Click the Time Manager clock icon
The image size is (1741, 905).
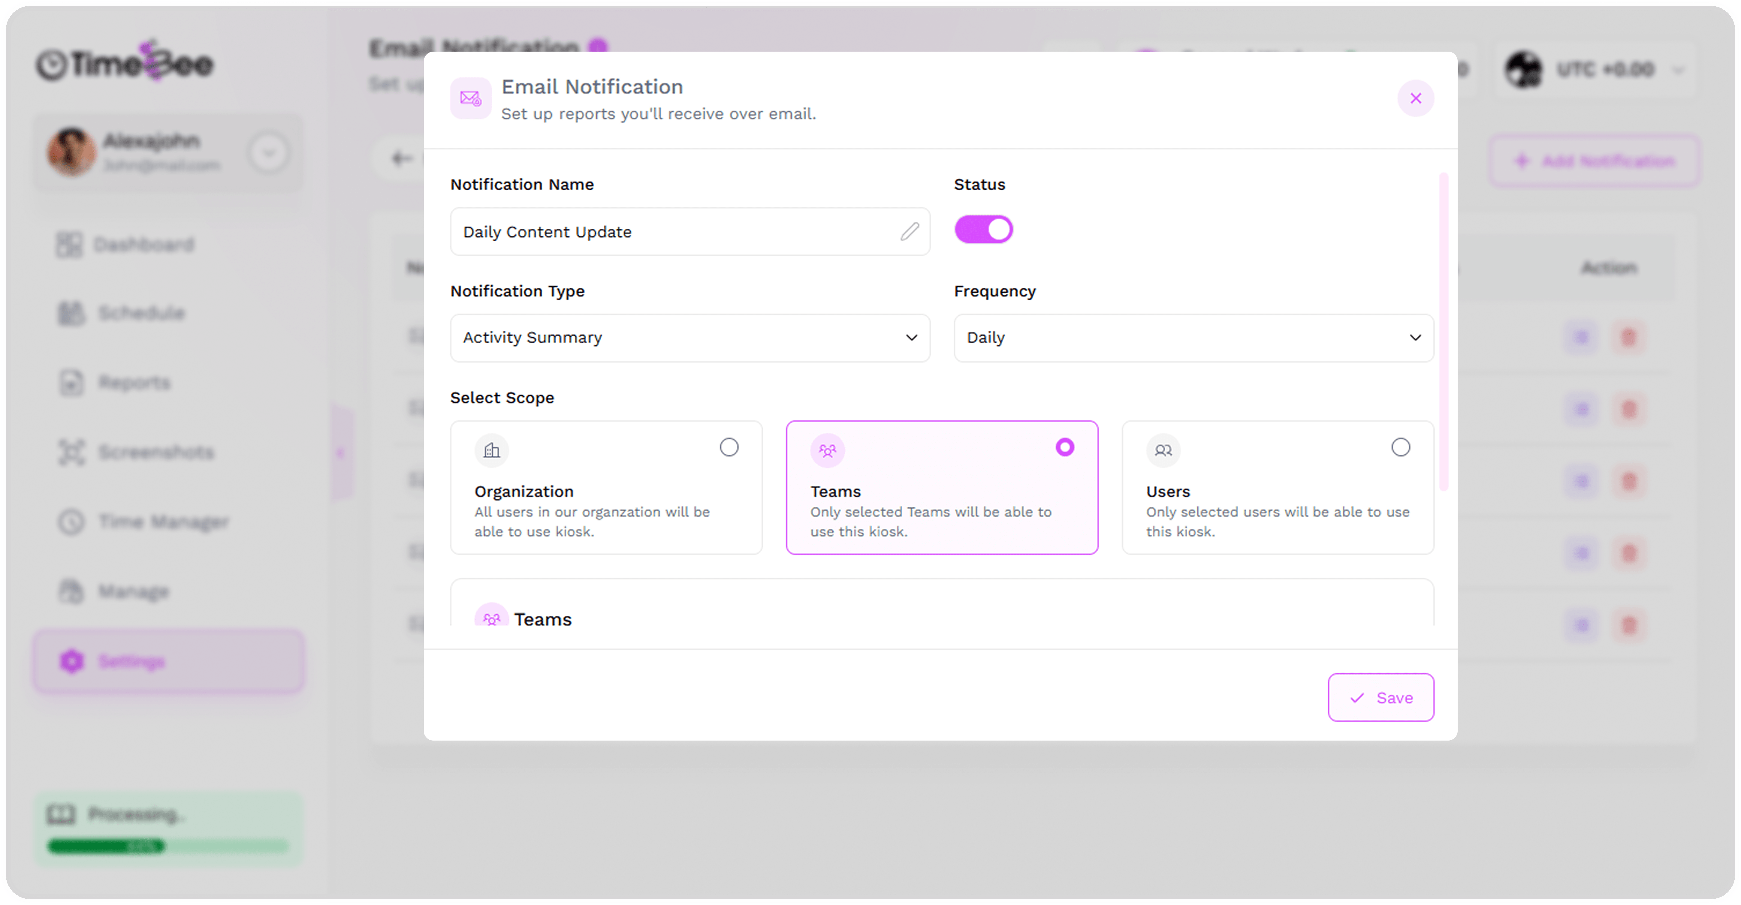[x=71, y=522]
